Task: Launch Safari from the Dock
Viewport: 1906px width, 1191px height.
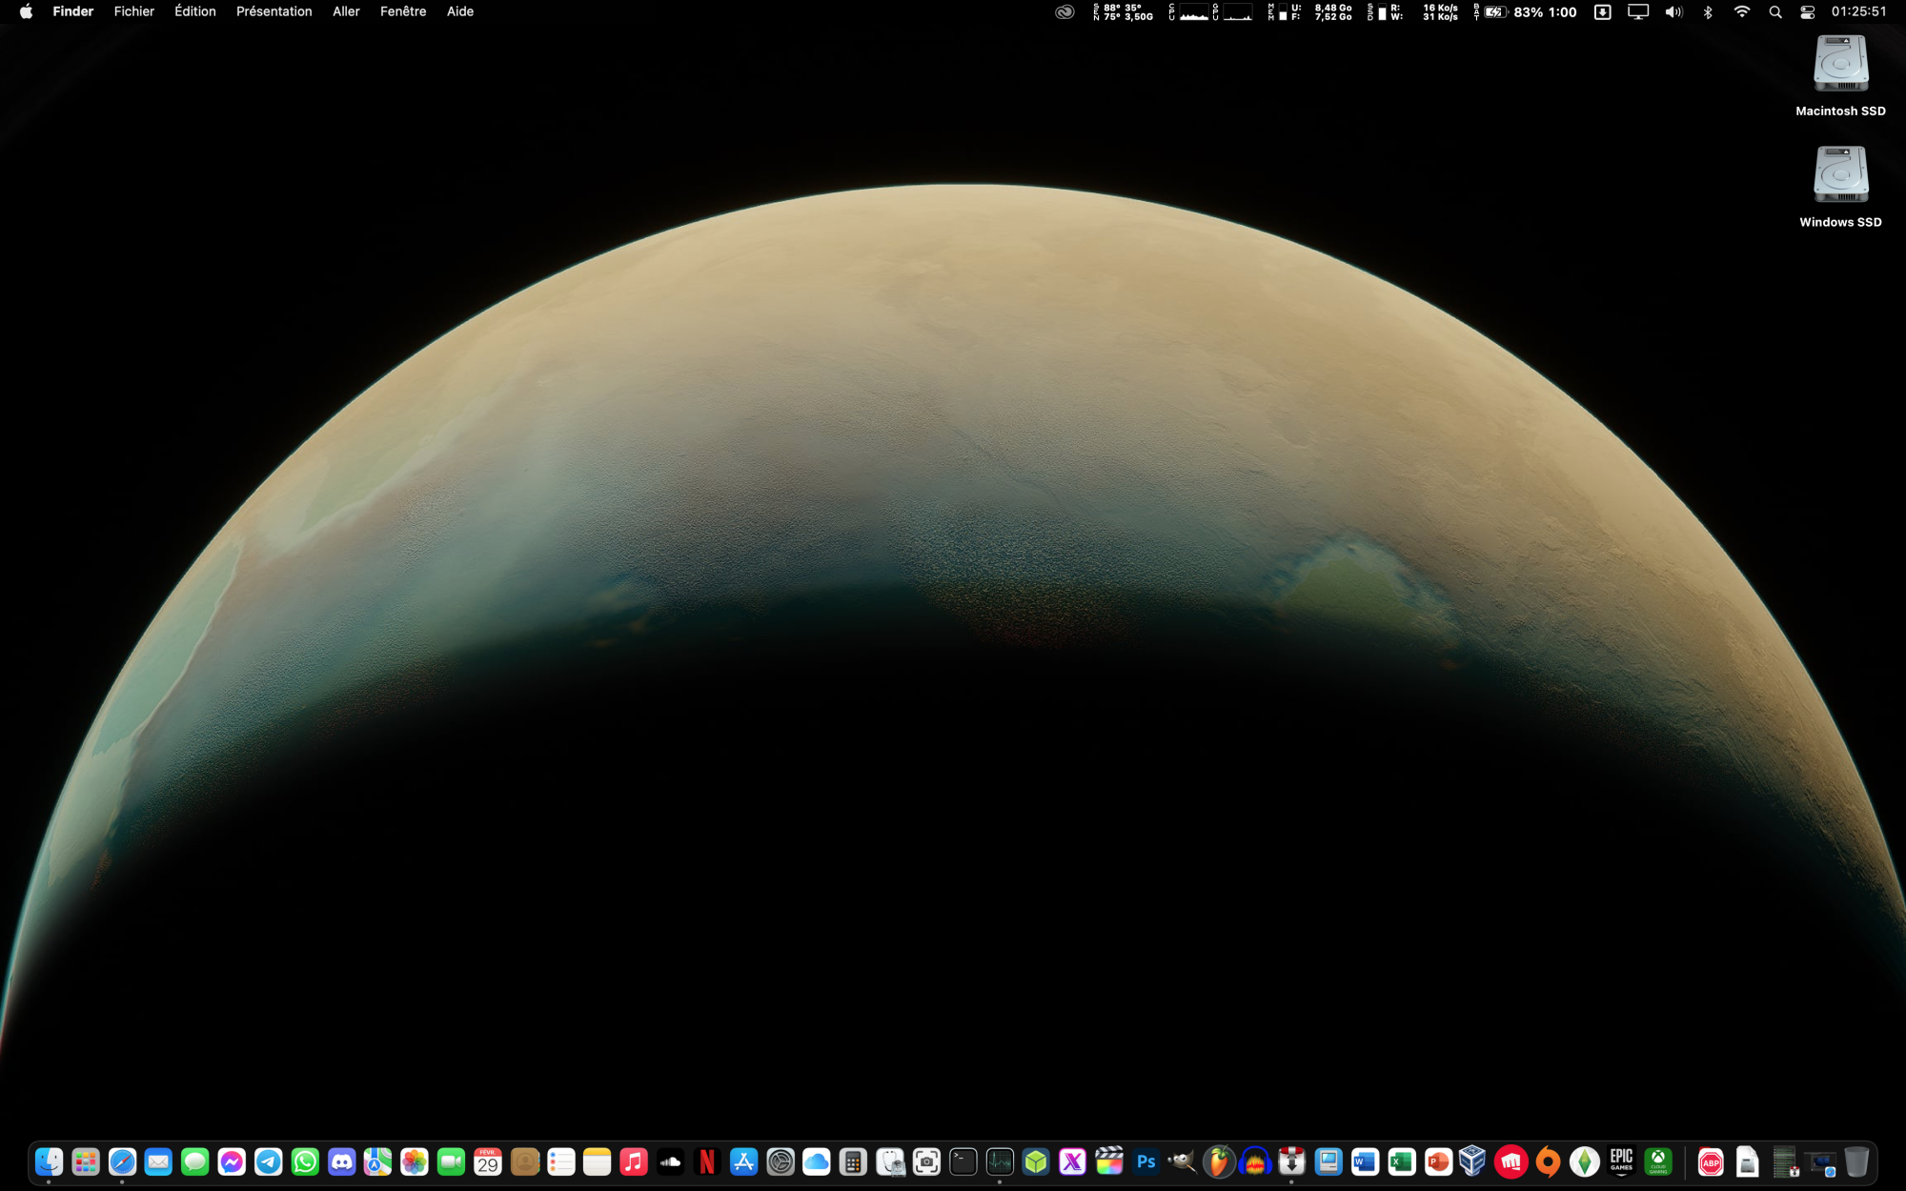Action: (x=122, y=1161)
